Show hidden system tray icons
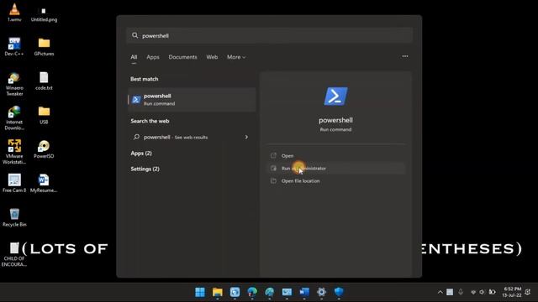 (x=440, y=292)
